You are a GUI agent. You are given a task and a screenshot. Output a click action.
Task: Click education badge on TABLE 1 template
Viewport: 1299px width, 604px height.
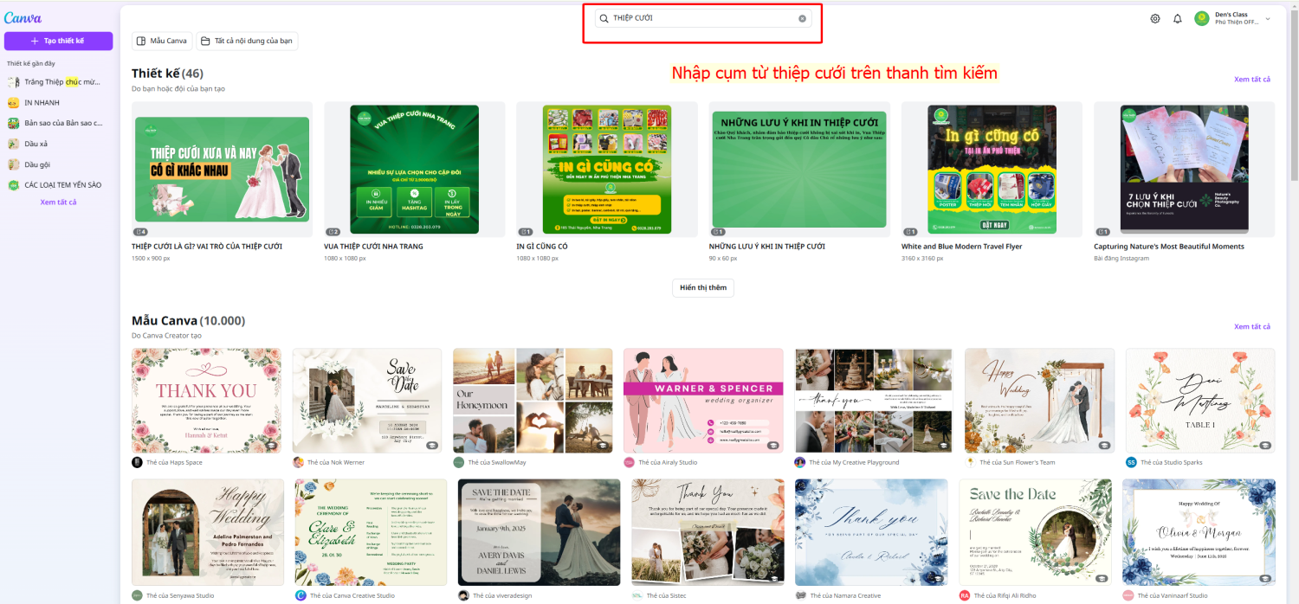(x=1265, y=445)
